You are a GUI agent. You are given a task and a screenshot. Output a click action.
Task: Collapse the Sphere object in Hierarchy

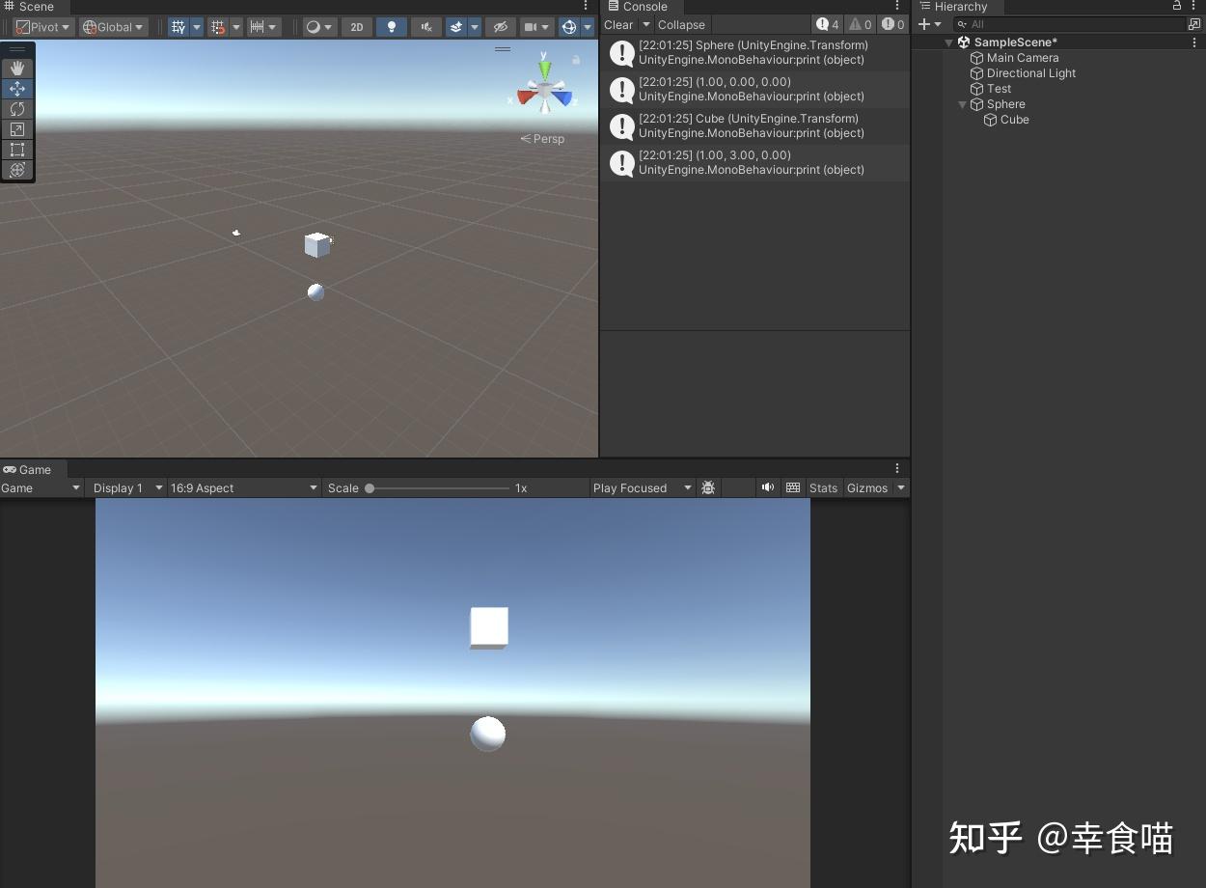tap(961, 104)
